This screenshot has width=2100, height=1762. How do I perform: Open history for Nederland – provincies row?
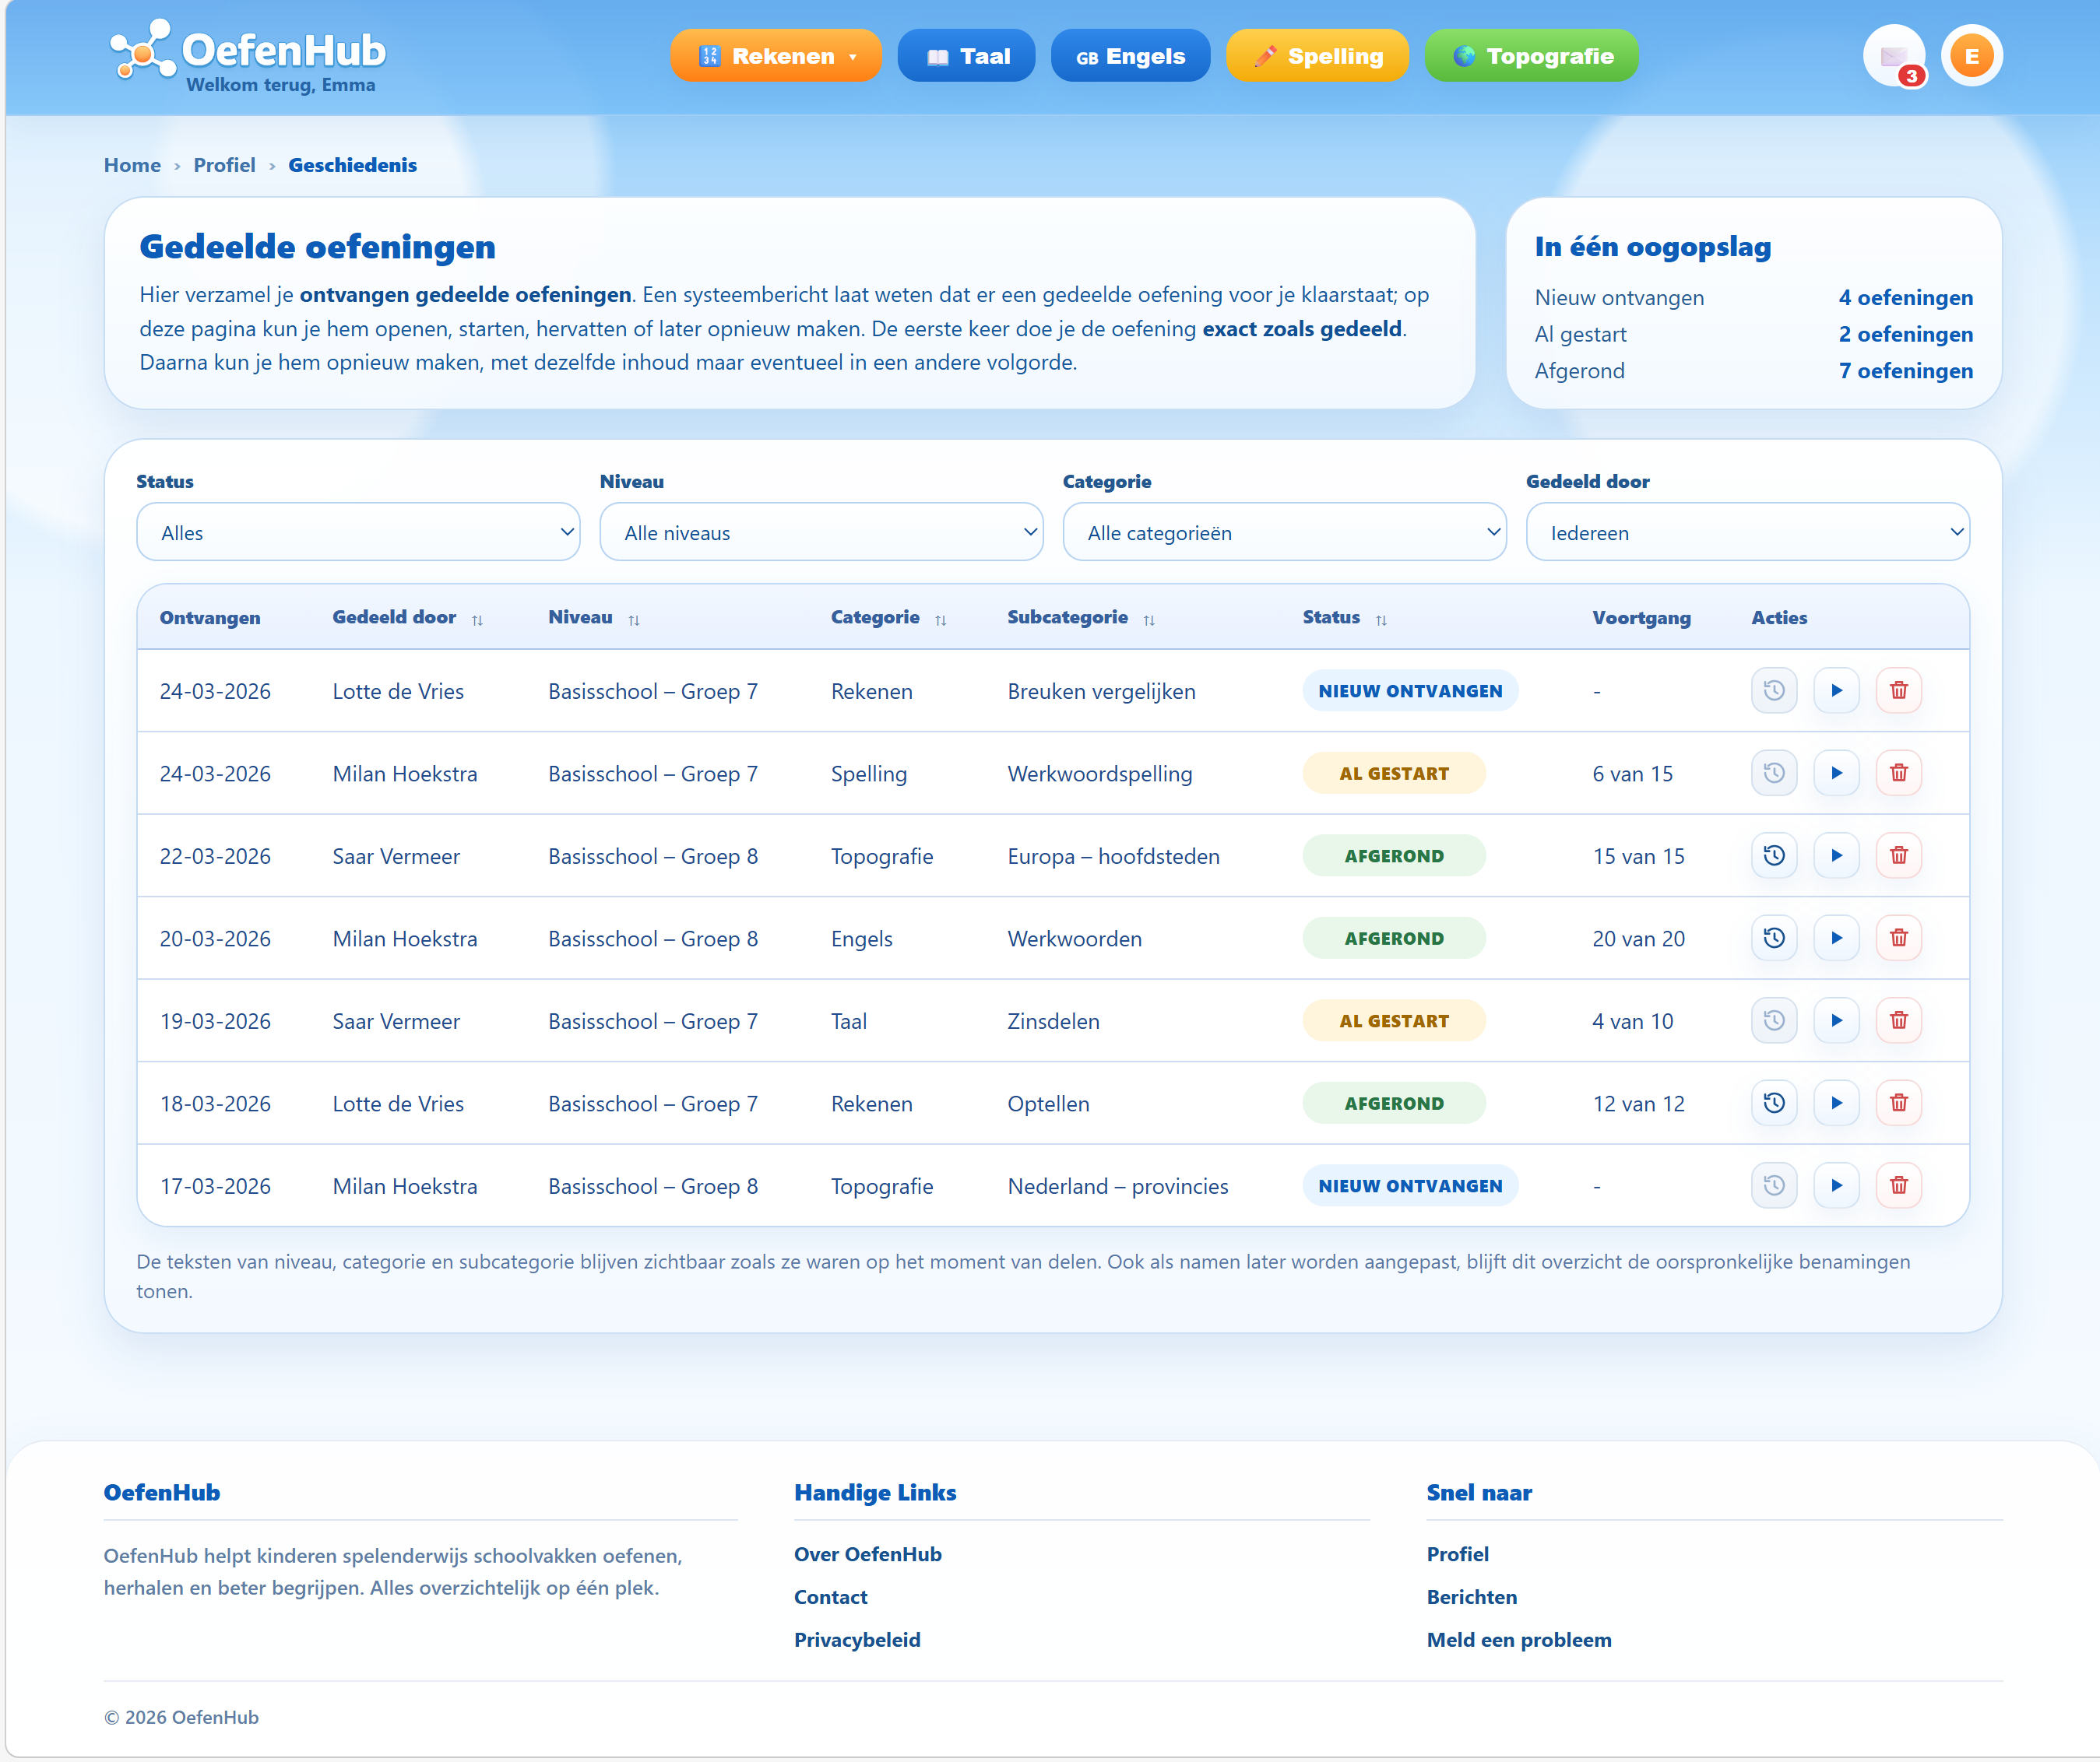pyautogui.click(x=1774, y=1185)
